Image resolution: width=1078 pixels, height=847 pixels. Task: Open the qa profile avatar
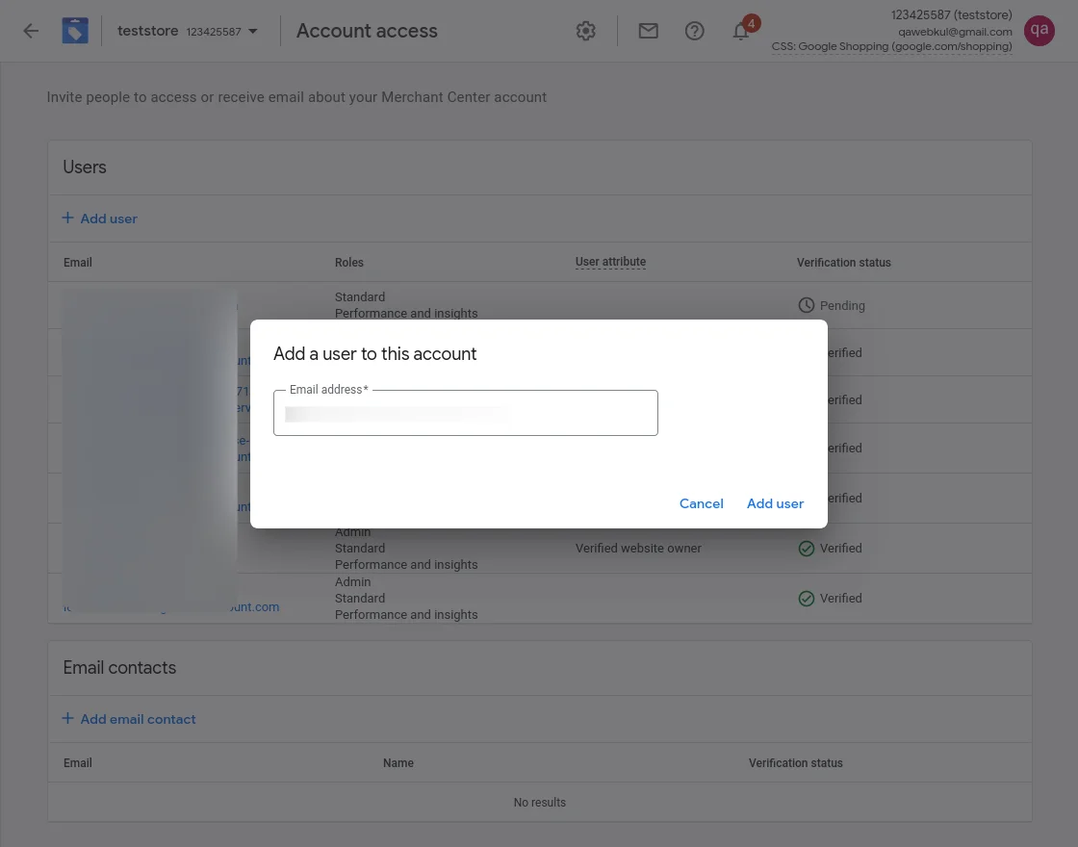pyautogui.click(x=1039, y=31)
